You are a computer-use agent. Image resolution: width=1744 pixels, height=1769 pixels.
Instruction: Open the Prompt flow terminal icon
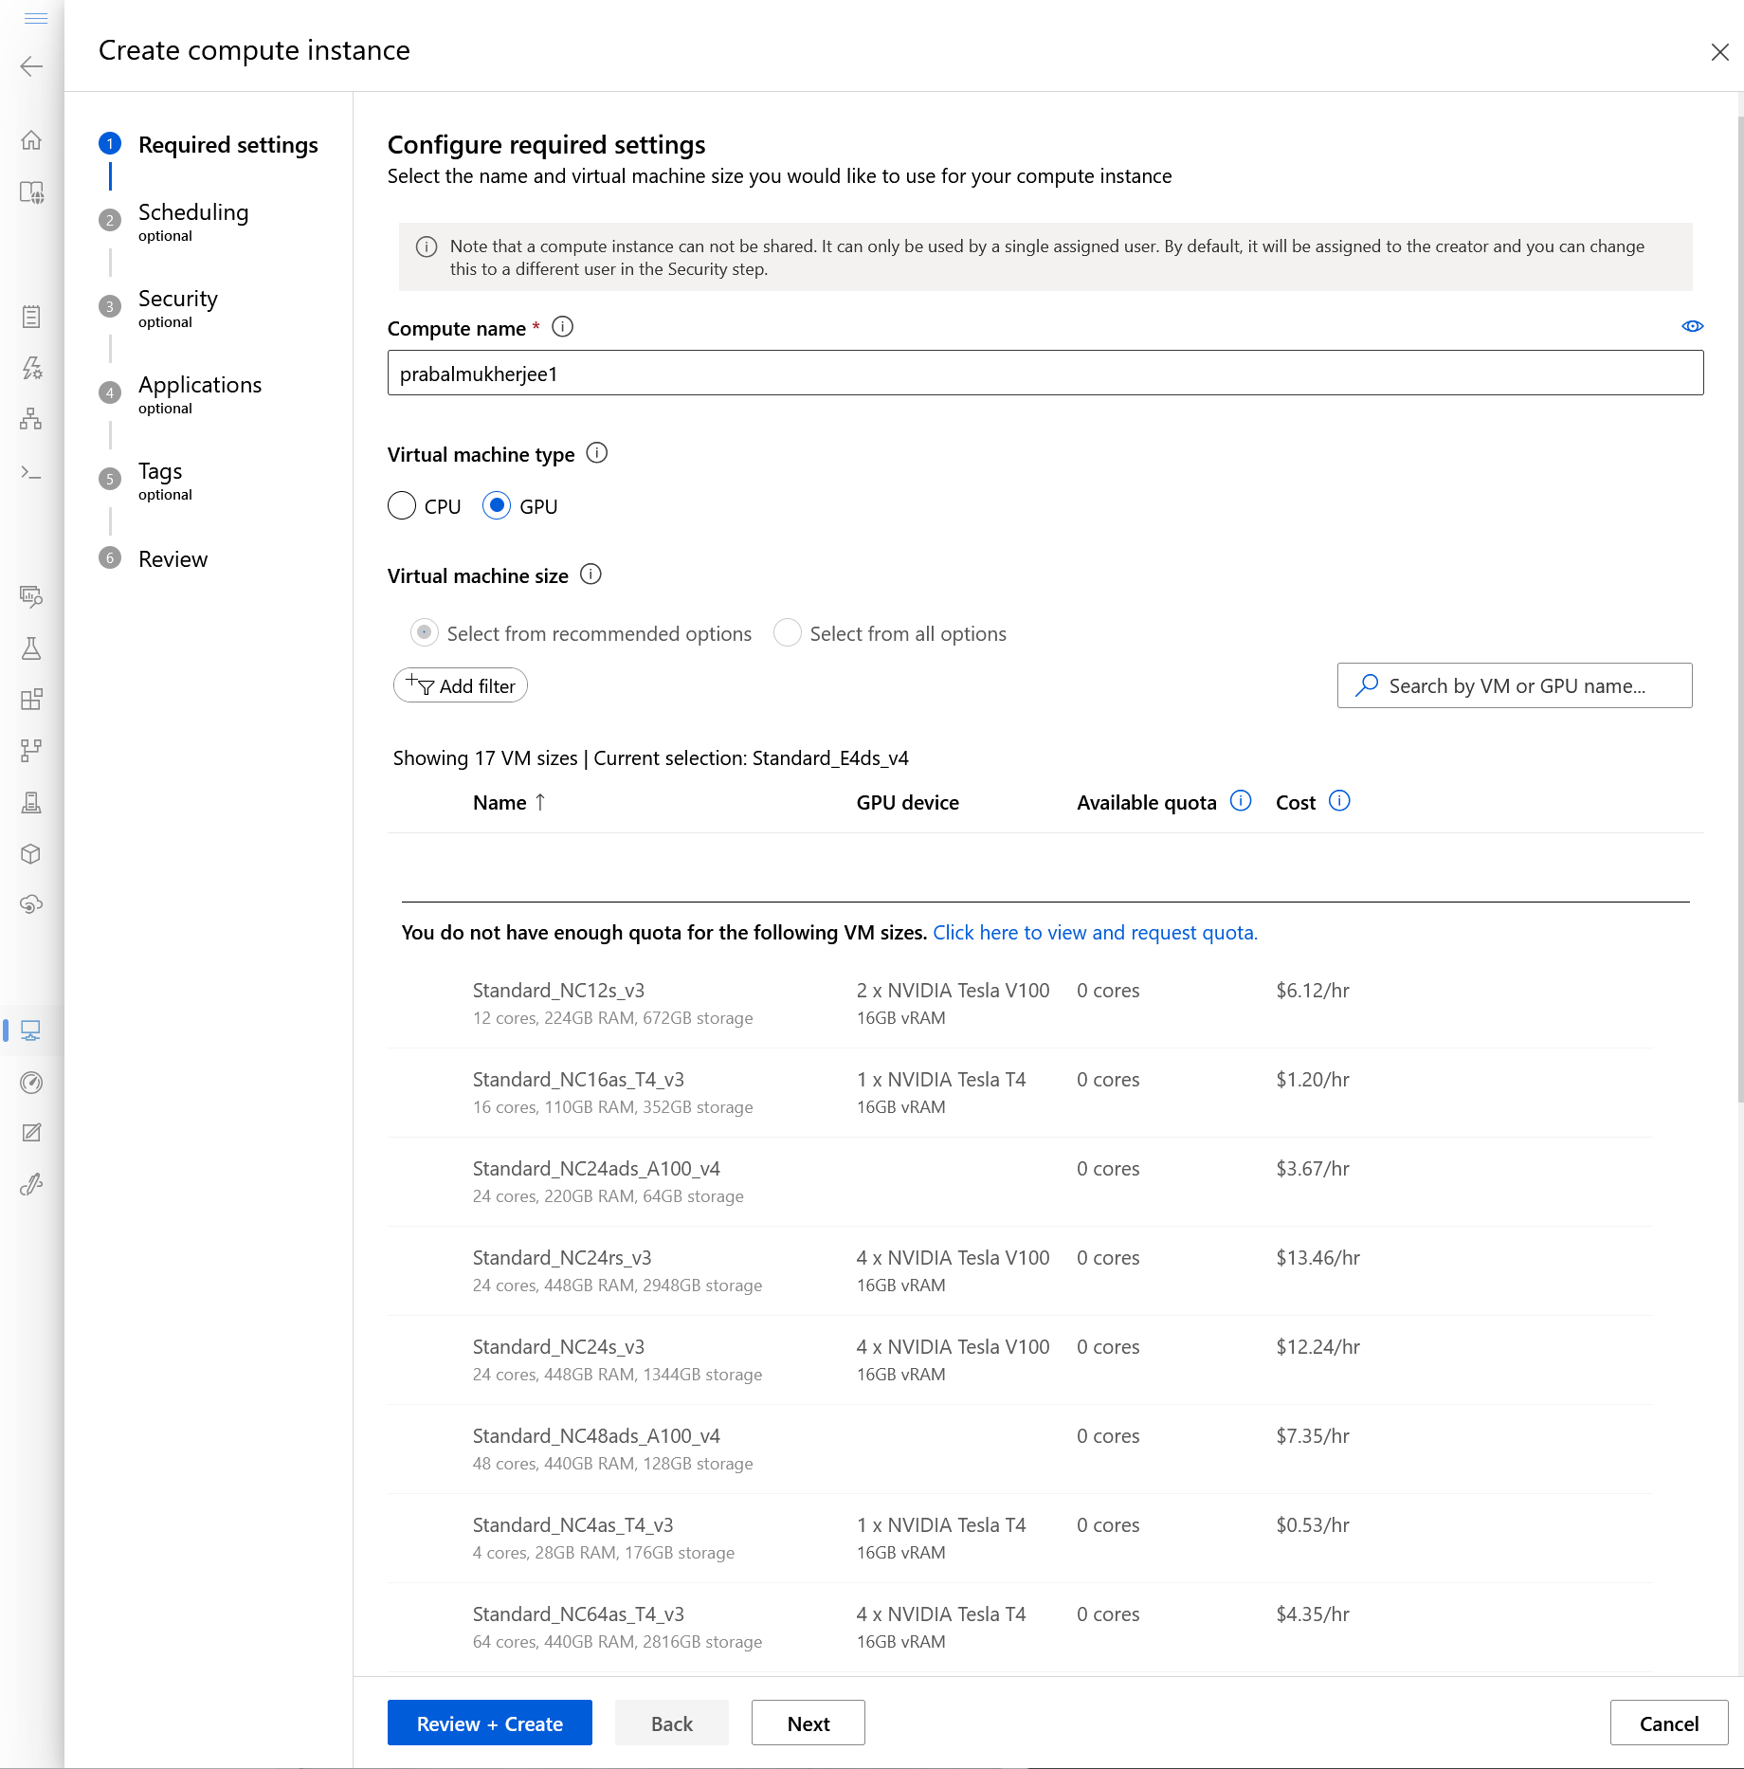[x=31, y=472]
